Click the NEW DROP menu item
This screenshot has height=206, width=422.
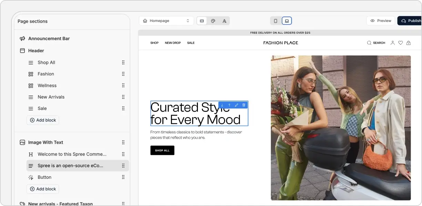(x=173, y=43)
